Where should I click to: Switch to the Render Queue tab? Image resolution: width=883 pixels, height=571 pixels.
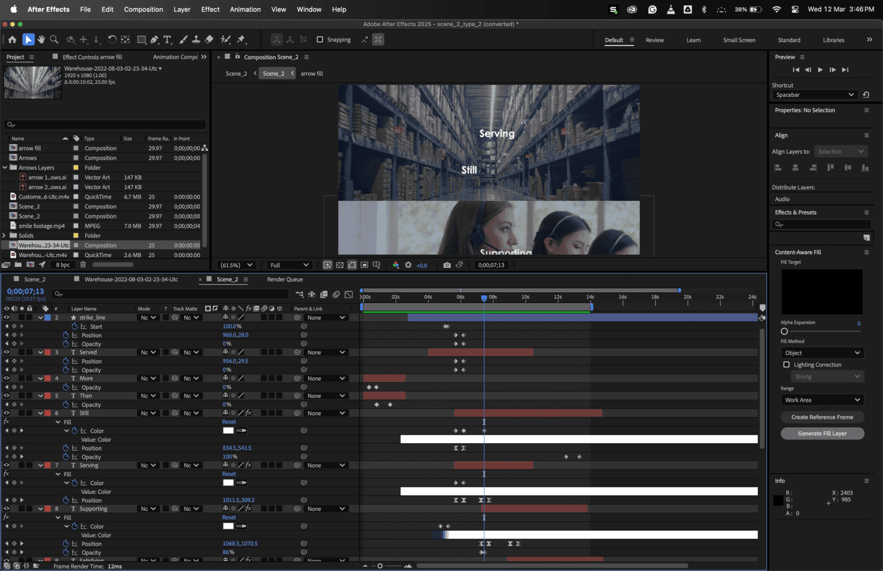click(x=285, y=279)
